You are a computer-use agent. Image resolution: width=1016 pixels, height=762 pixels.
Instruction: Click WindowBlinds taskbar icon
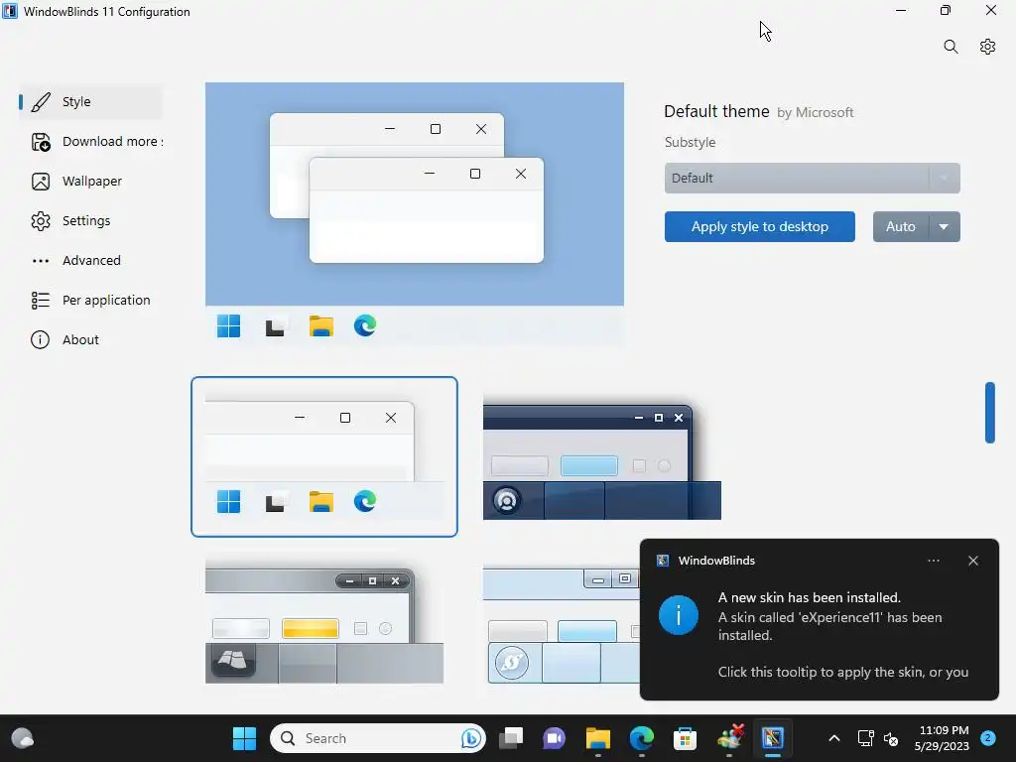772,738
